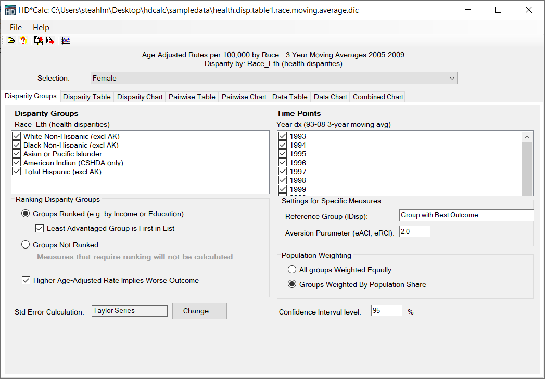Image resolution: width=545 pixels, height=379 pixels.
Task: Select All groups Weighted Equally
Action: [293, 269]
